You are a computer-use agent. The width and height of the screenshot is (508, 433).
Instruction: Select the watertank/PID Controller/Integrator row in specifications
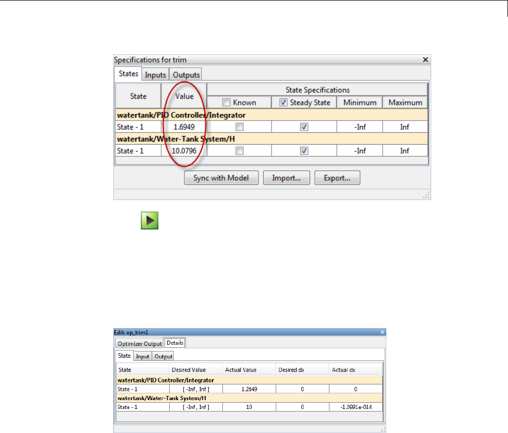(x=272, y=115)
